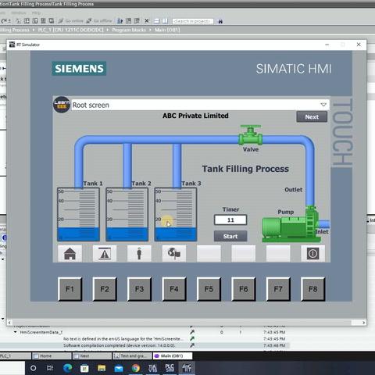The width and height of the screenshot is (375, 375).
Task: Open File Explorer from the taskbar
Action: (x=102, y=368)
